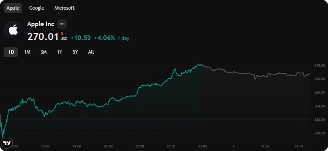Select the 1M time range
Screen dimensions: 328x151
pyautogui.click(x=27, y=52)
